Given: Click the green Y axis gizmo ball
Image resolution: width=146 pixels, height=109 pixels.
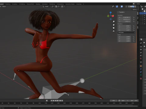Looking at the screenshot, I should [x=108, y=16].
